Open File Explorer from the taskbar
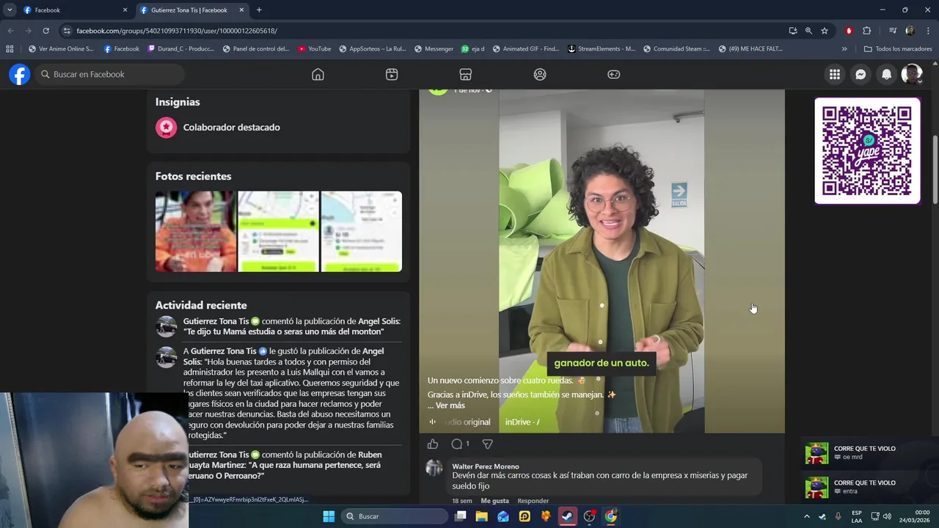This screenshot has width=939, height=528. tap(481, 516)
